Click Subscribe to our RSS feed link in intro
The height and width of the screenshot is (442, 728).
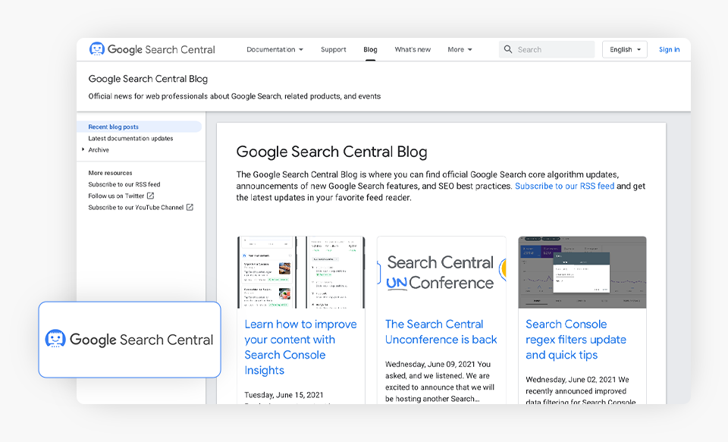coord(564,186)
